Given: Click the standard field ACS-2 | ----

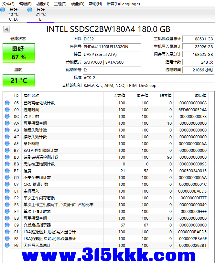Looking at the screenshot, I should (x=148, y=78).
